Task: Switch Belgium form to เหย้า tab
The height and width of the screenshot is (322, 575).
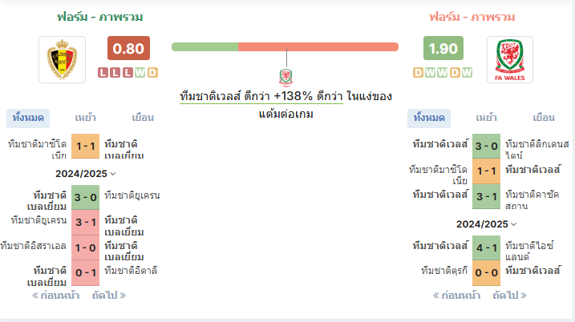Action: tap(85, 118)
